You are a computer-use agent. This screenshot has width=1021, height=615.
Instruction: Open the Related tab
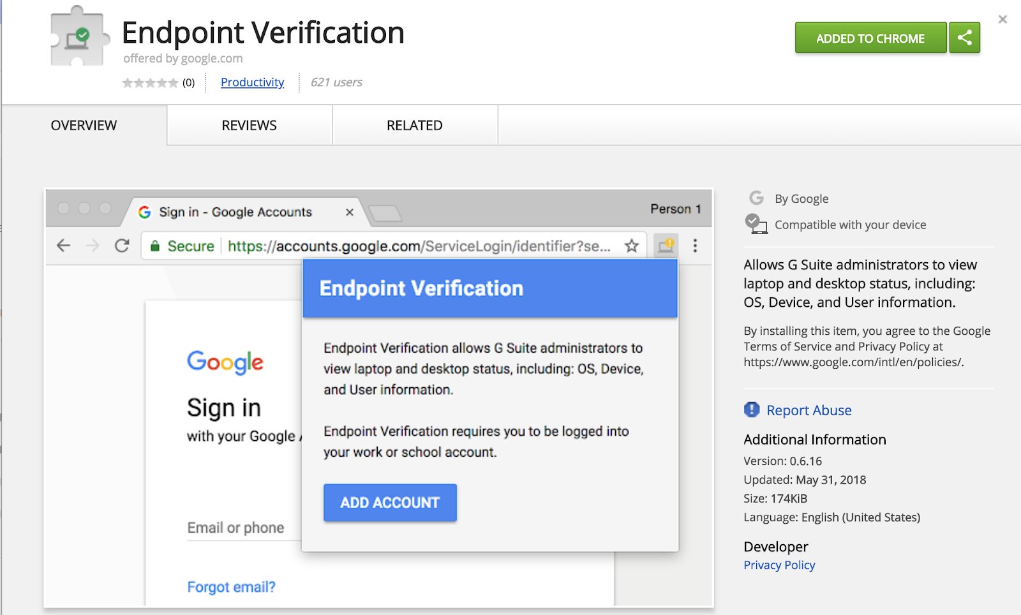[x=414, y=125]
